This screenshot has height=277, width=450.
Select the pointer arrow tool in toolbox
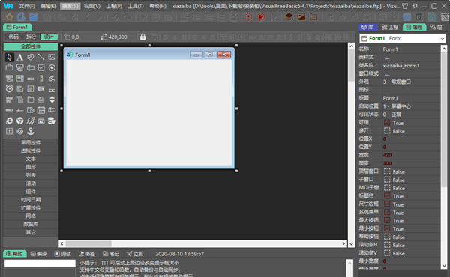[x=10, y=58]
